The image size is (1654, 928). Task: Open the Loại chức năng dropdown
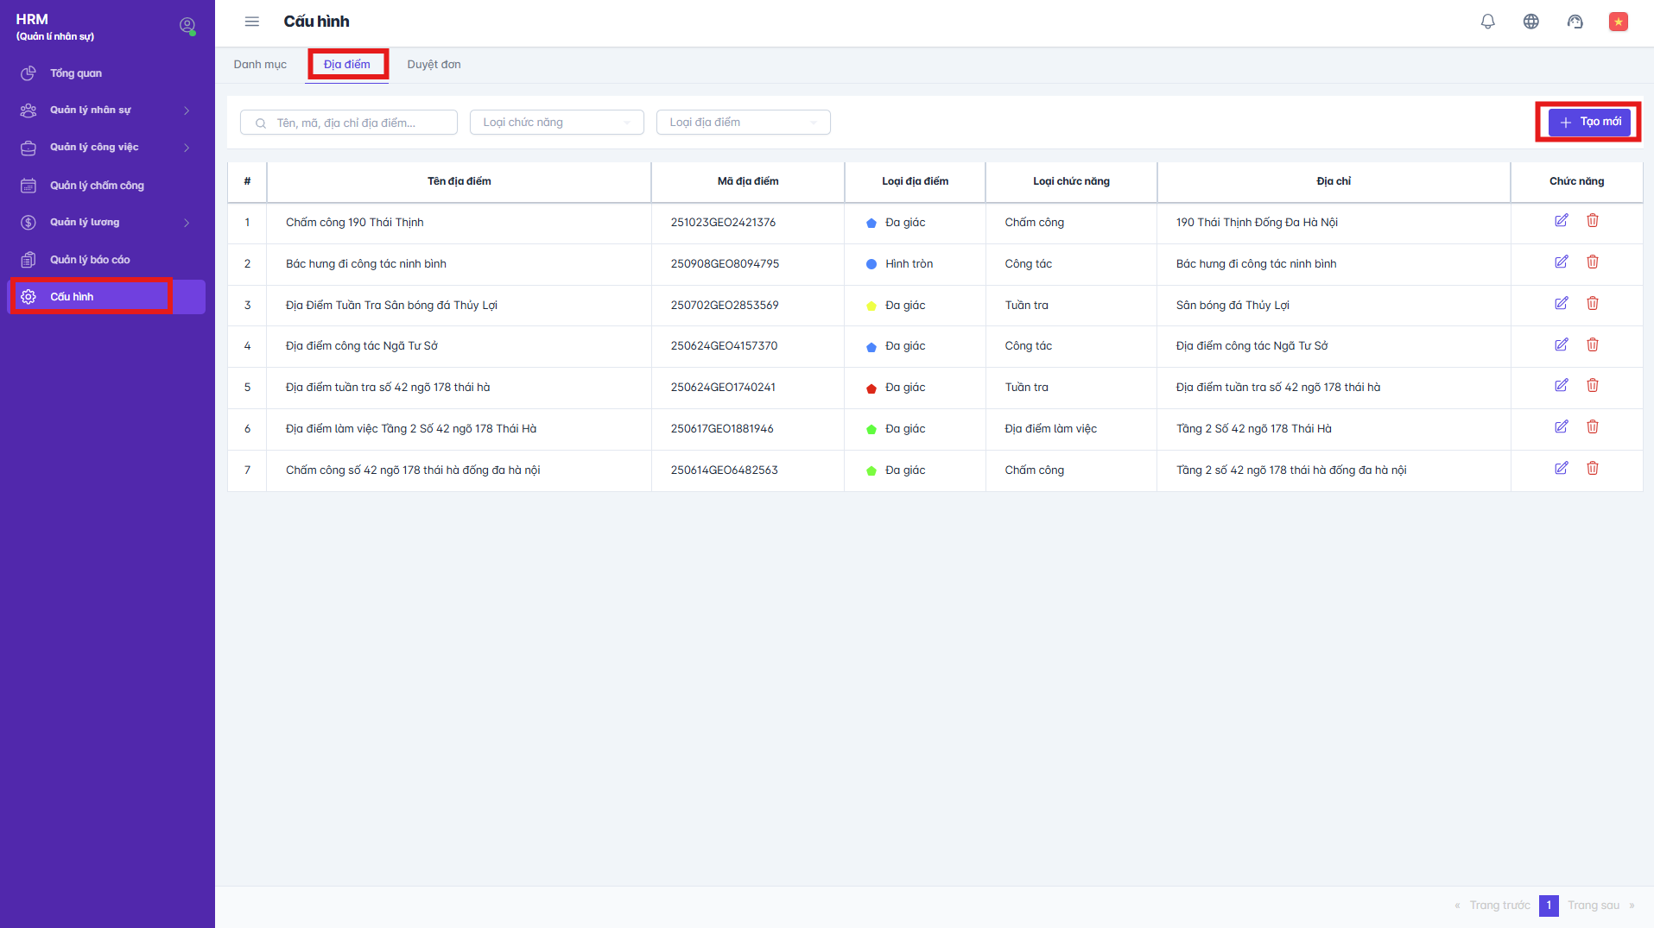coord(556,123)
